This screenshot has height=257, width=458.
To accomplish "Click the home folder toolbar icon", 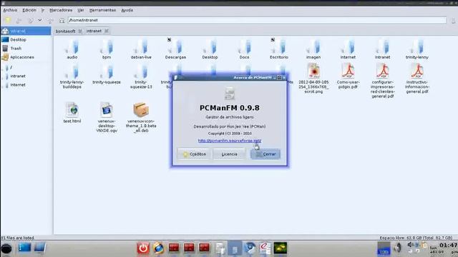I will pos(62,21).
